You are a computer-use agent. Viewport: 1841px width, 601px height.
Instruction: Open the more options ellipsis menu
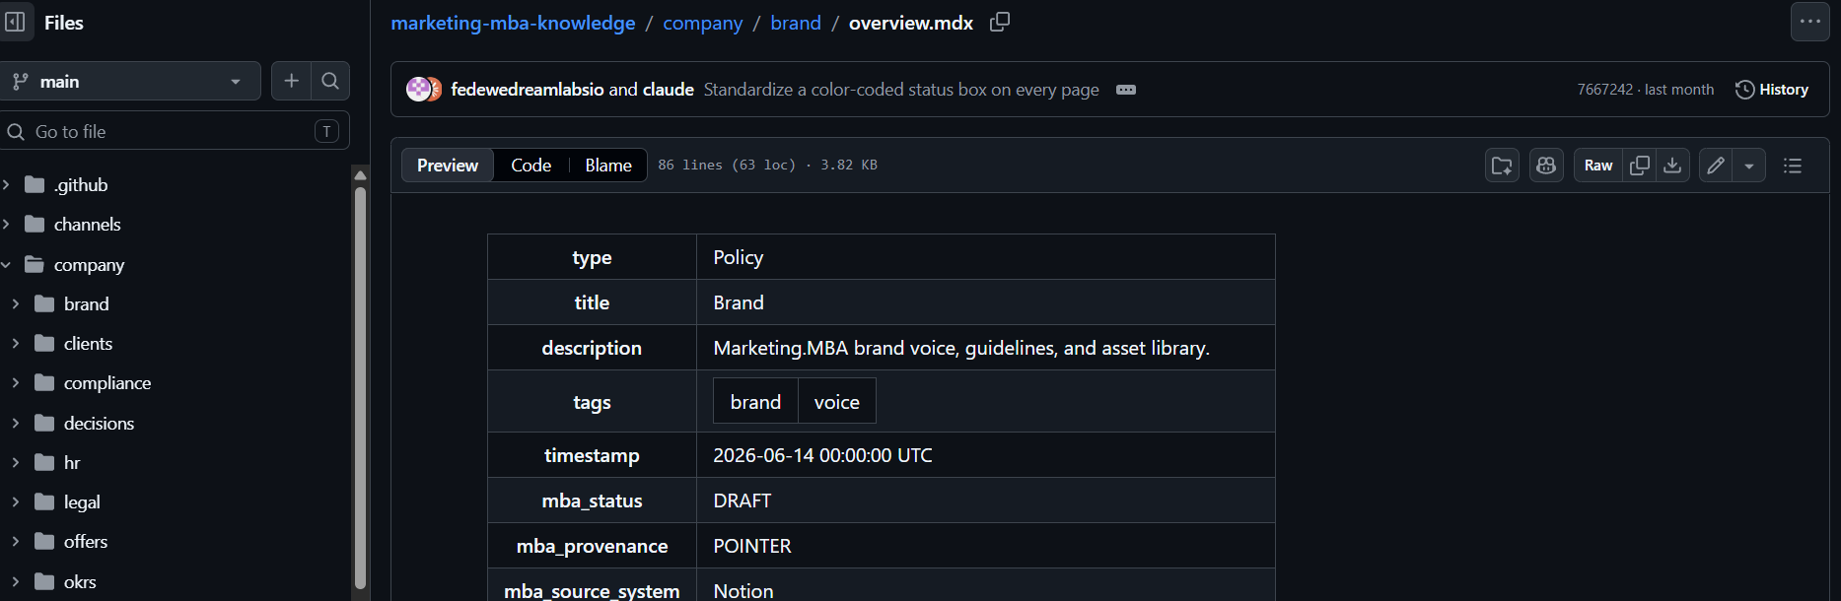pyautogui.click(x=1810, y=22)
